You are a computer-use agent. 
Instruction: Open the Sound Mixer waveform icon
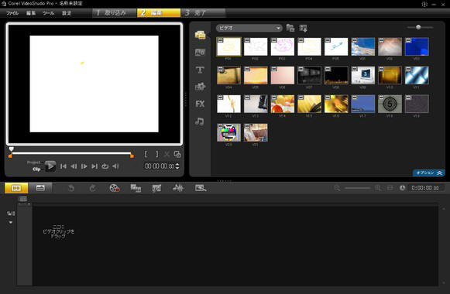click(x=178, y=188)
